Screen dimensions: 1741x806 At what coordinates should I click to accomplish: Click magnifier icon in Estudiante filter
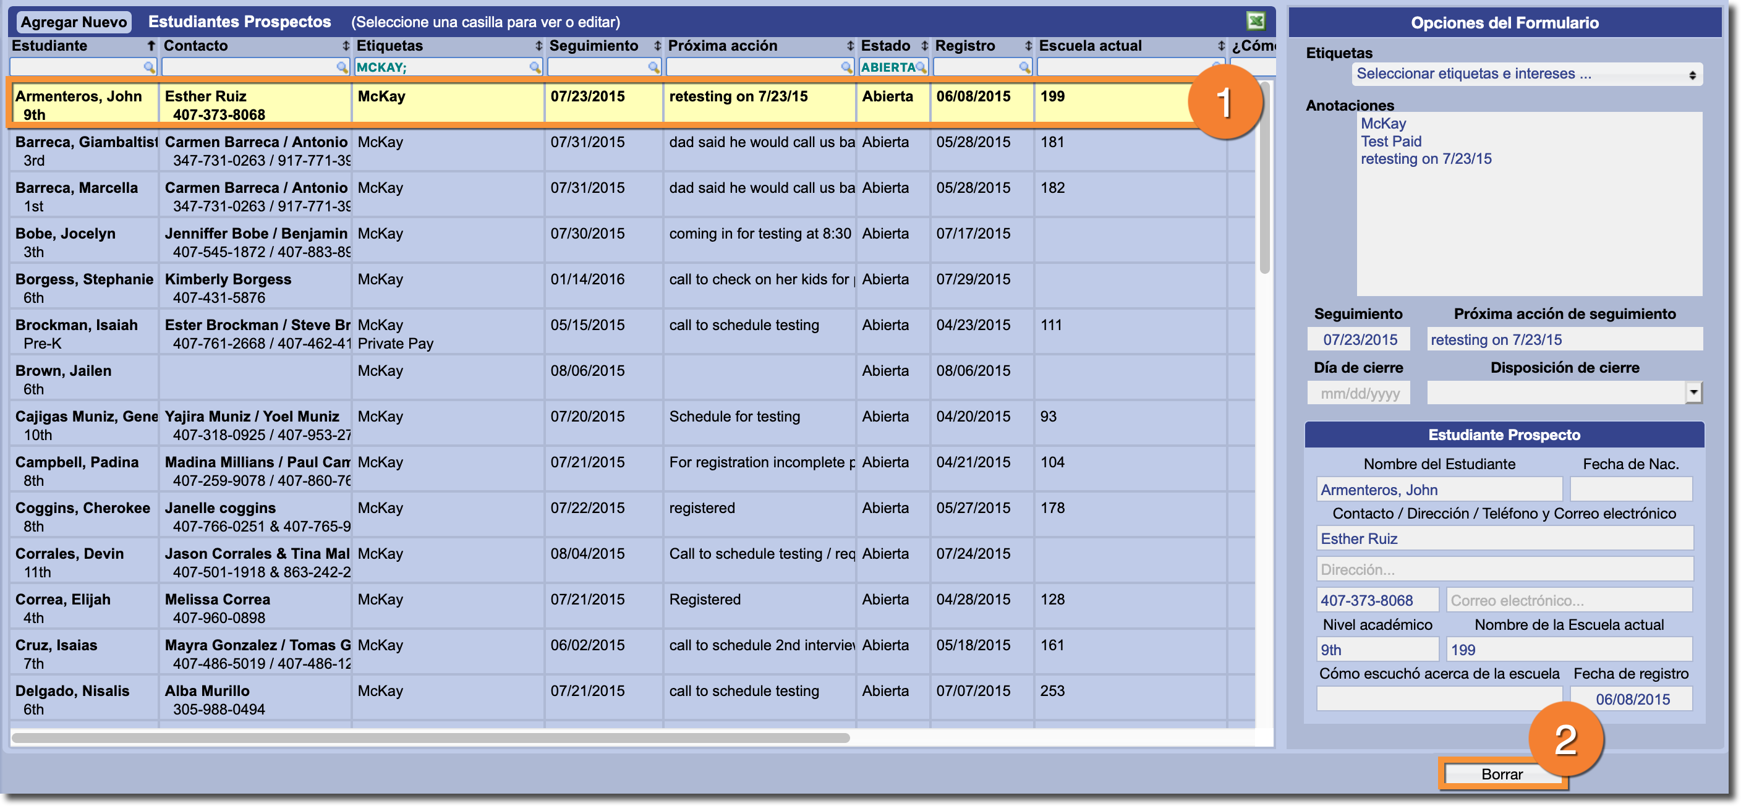(x=148, y=67)
